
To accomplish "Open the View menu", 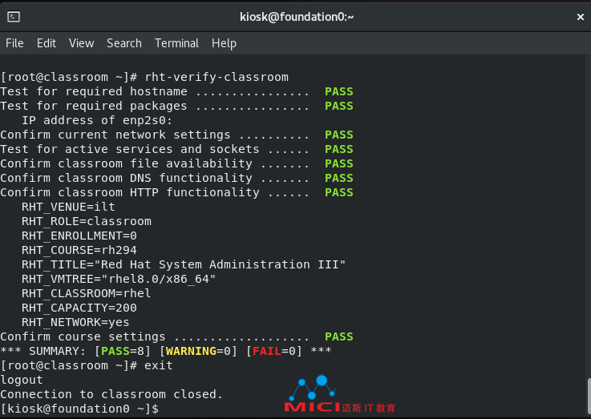I will point(82,43).
